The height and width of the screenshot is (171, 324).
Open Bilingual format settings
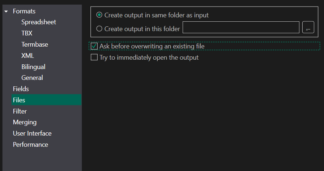pyautogui.click(x=33, y=67)
